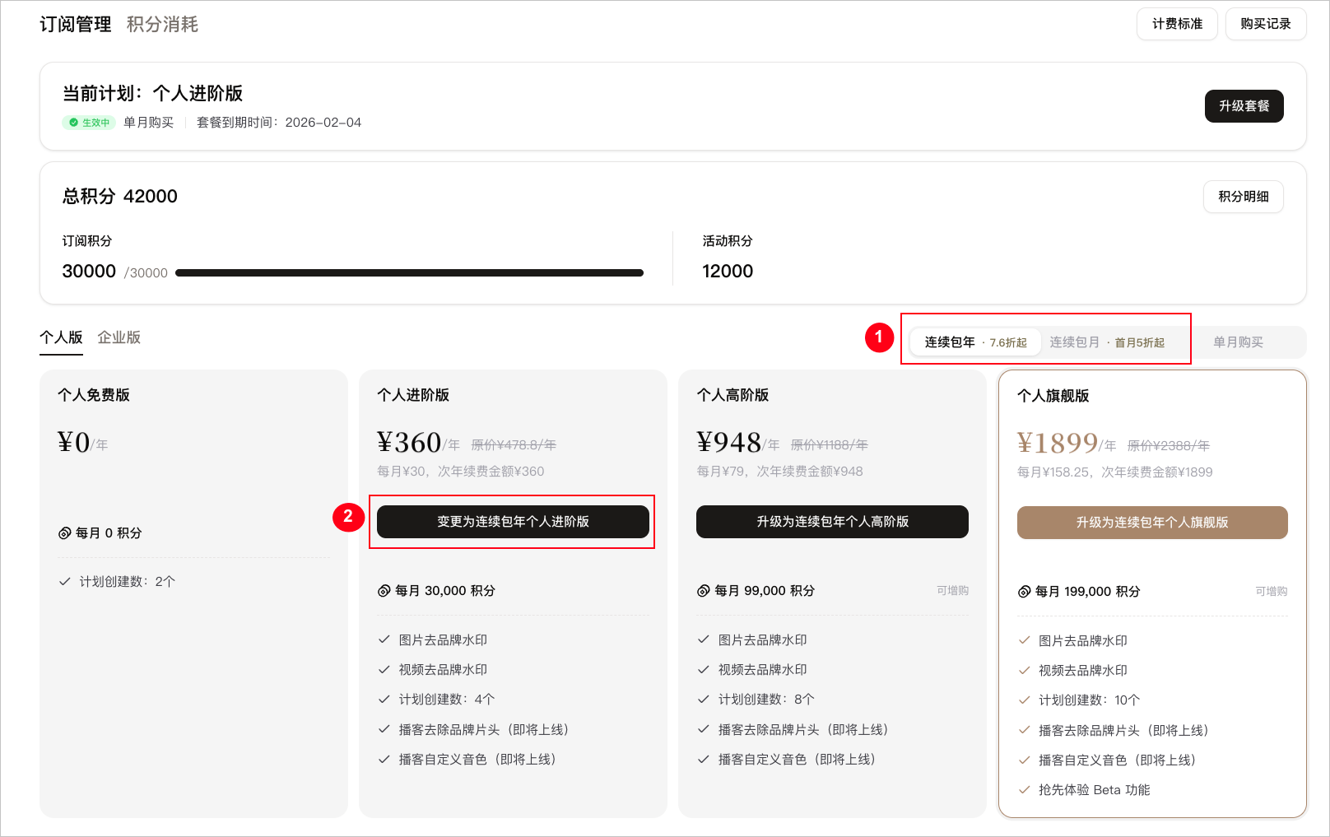The height and width of the screenshot is (837, 1330).
Task: Open the 计费标准 page
Action: (1177, 24)
